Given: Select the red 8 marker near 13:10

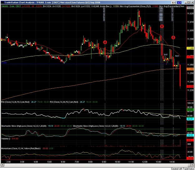Looking at the screenshot, I should [x=162, y=26].
